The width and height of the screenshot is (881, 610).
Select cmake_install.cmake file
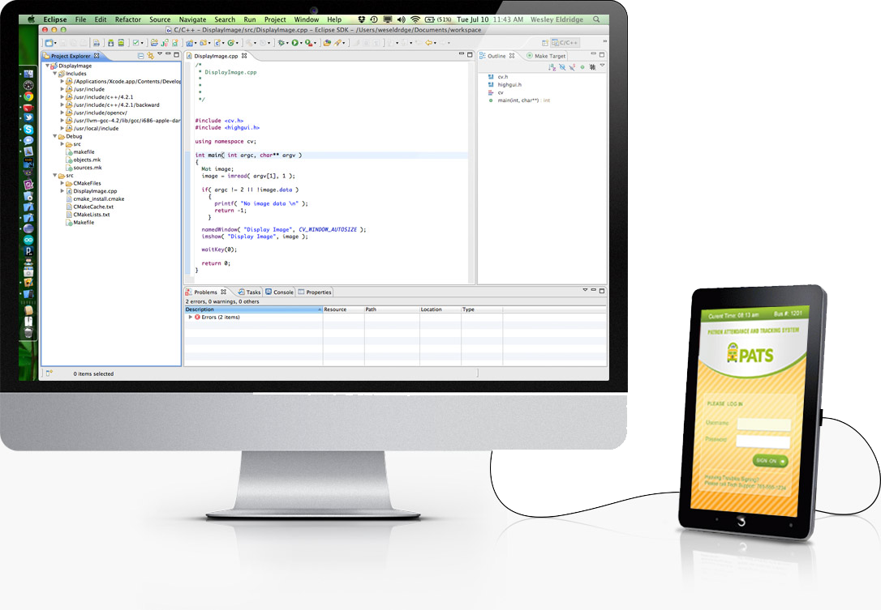pyautogui.click(x=99, y=198)
